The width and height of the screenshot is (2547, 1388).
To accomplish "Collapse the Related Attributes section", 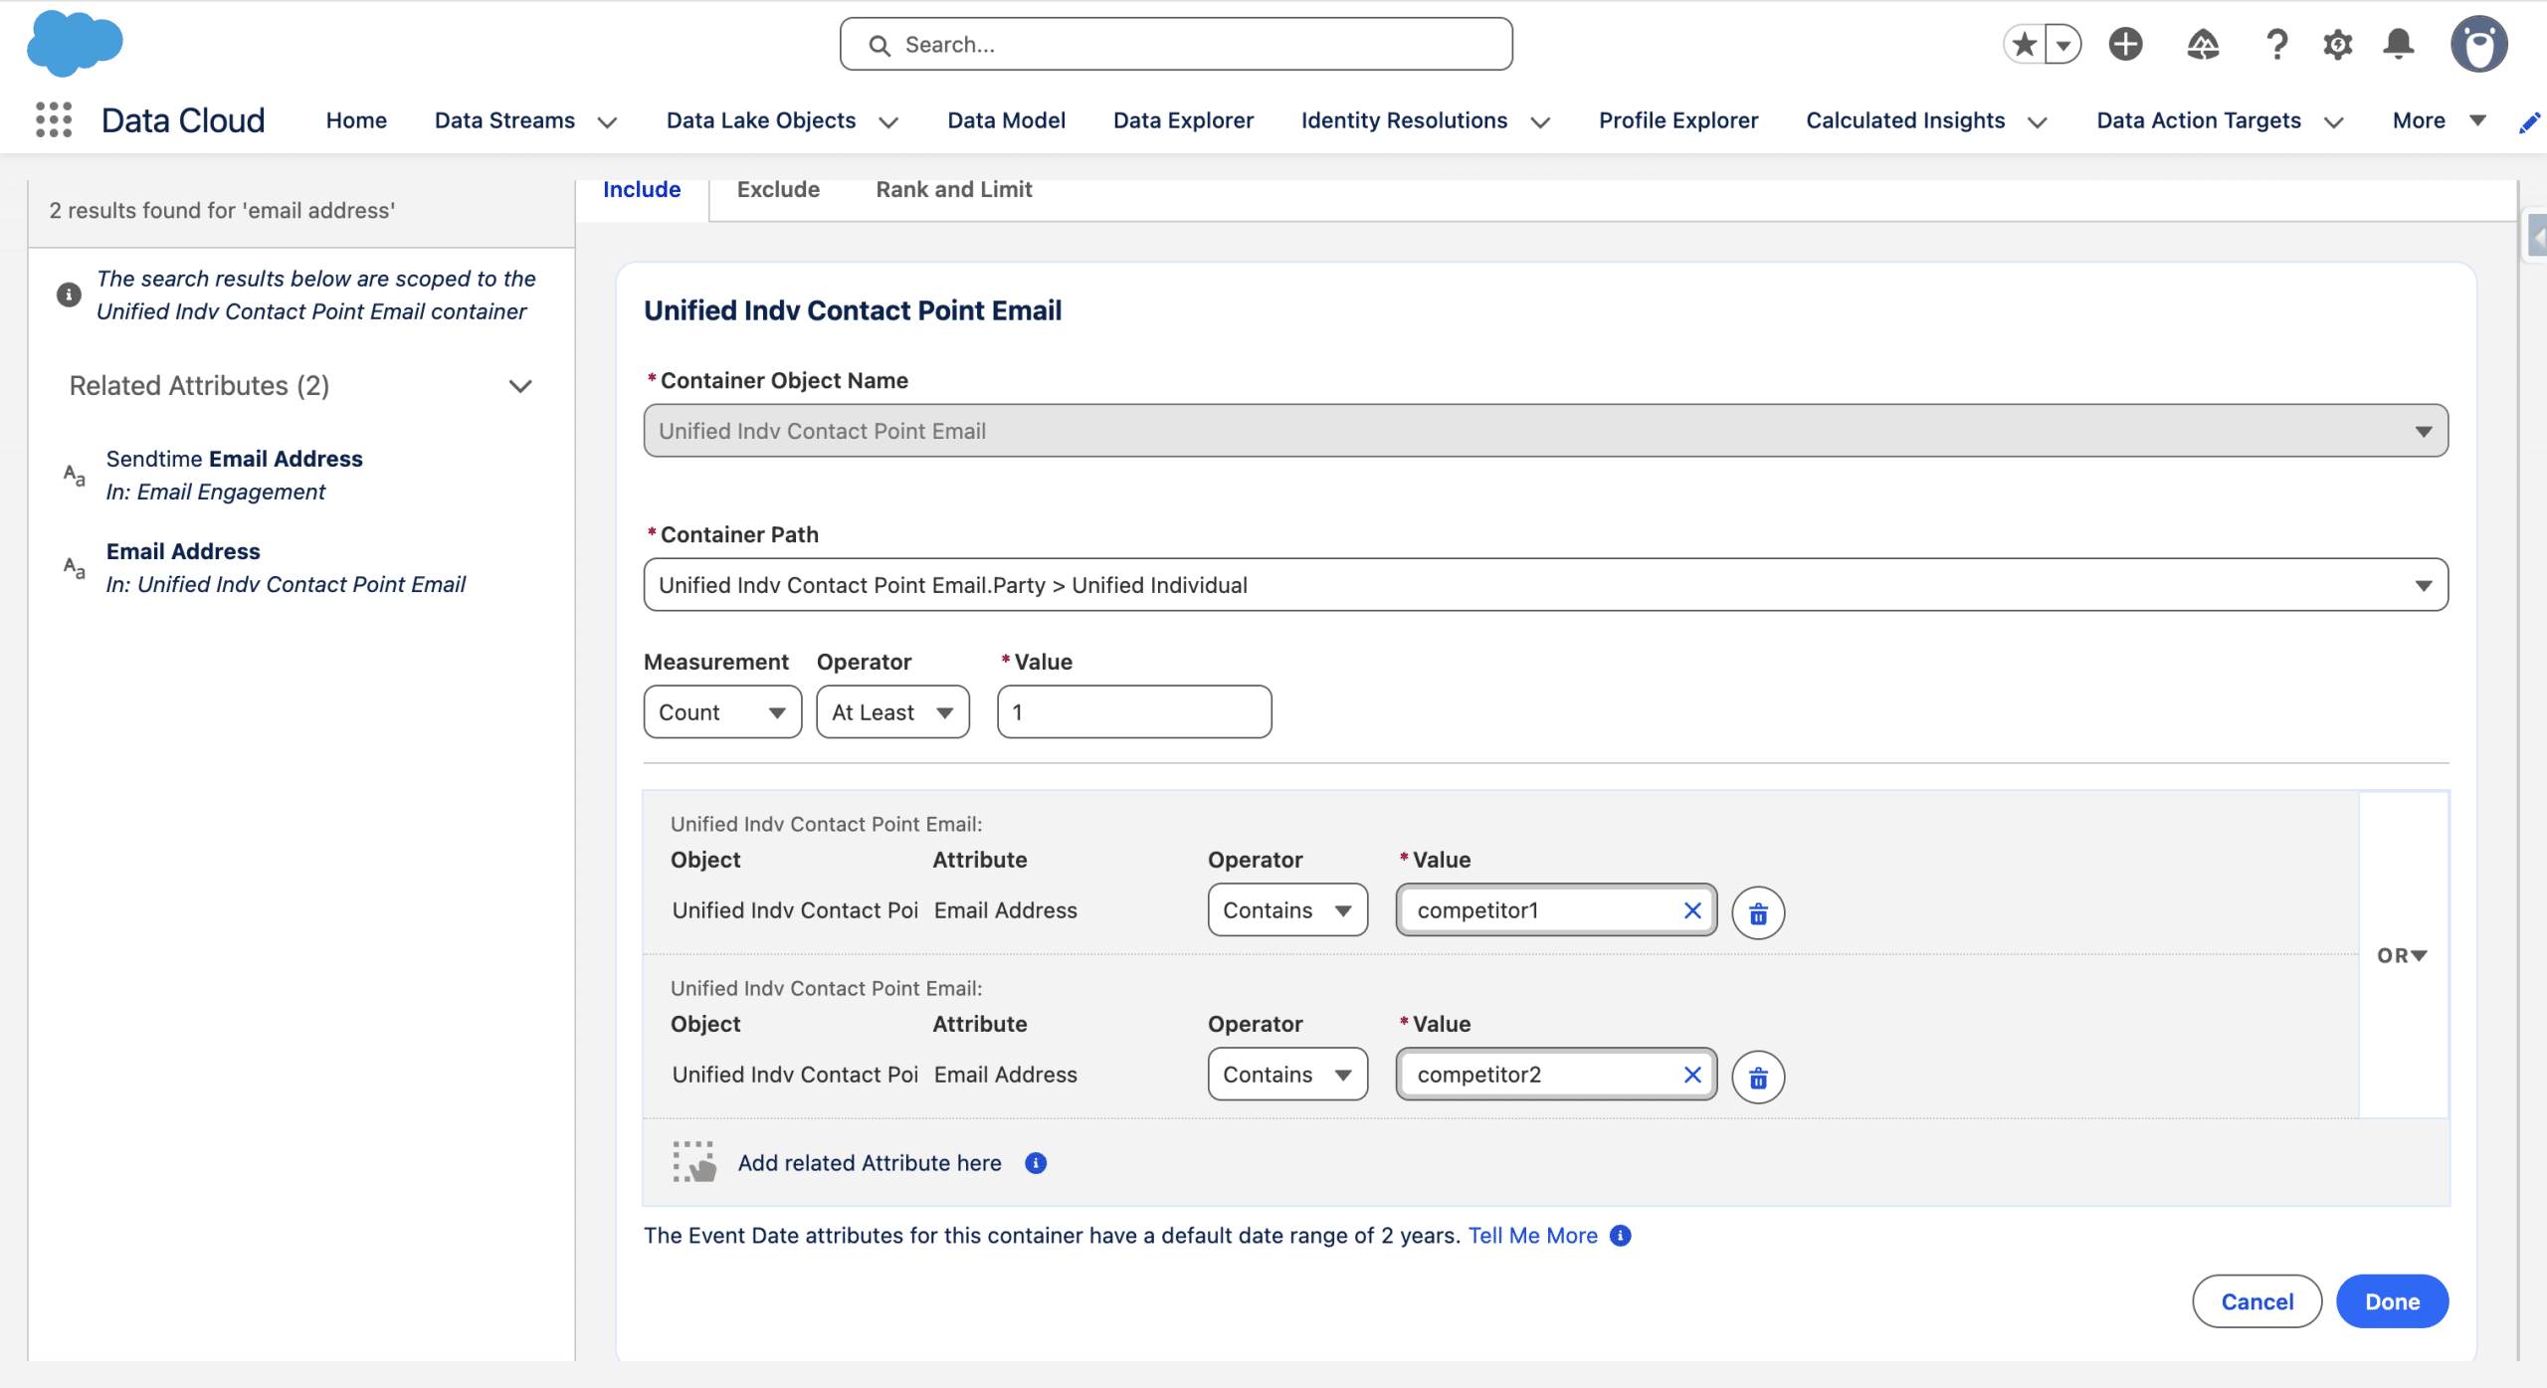I will (x=520, y=386).
